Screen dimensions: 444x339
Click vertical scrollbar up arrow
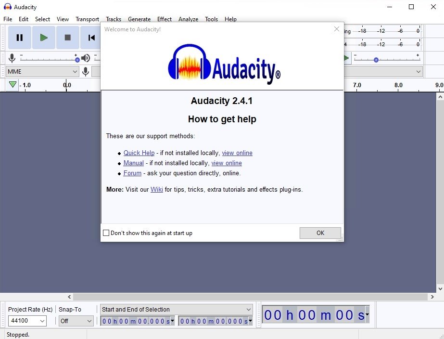point(440,97)
